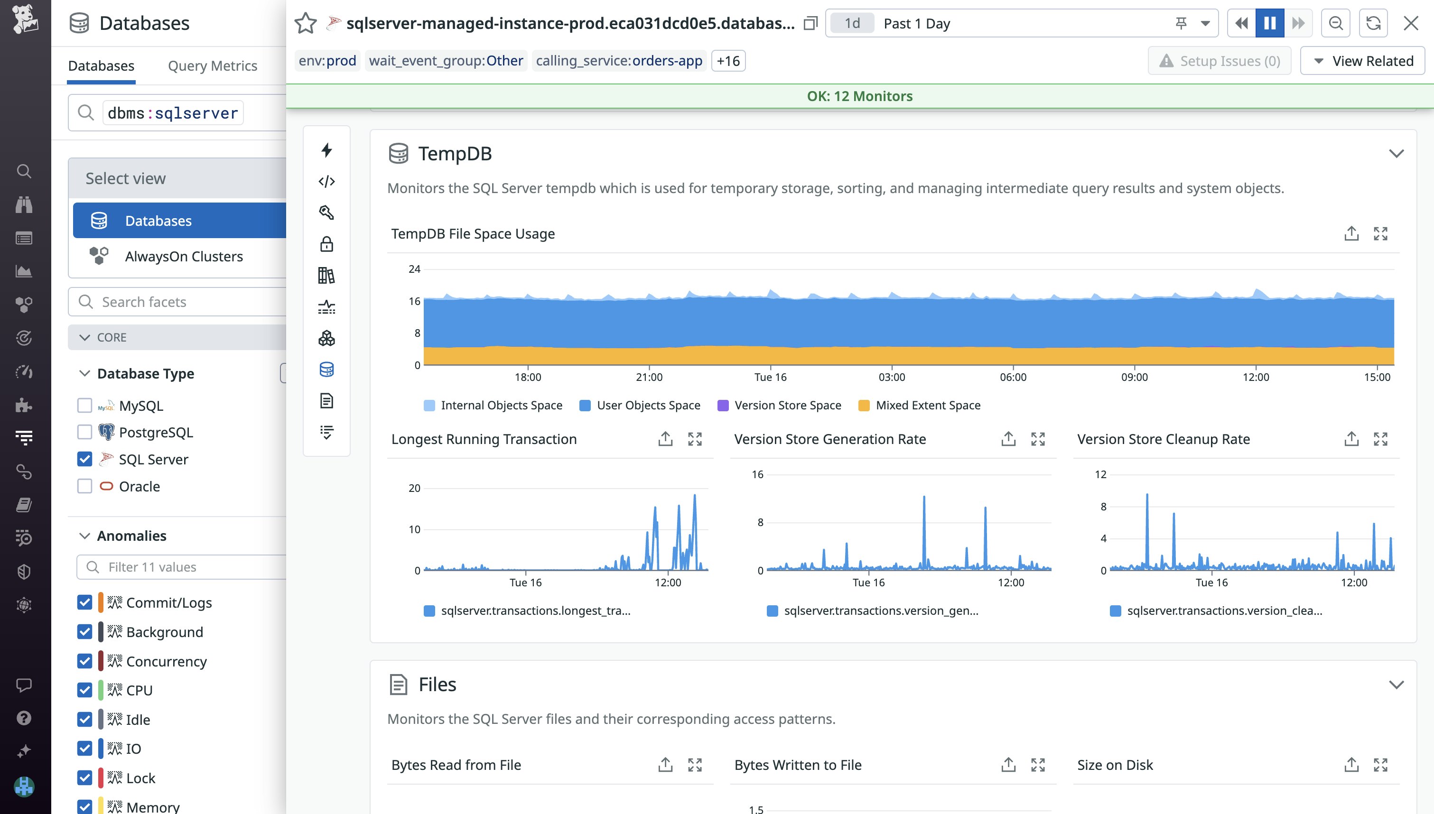Viewport: 1434px width, 814px height.
Task: Pause live data with the pause button
Action: click(1270, 23)
